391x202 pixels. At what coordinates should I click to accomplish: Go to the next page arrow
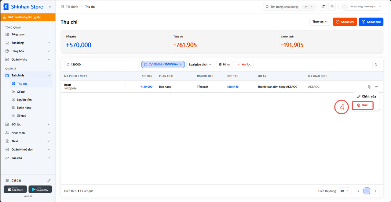pos(375,191)
